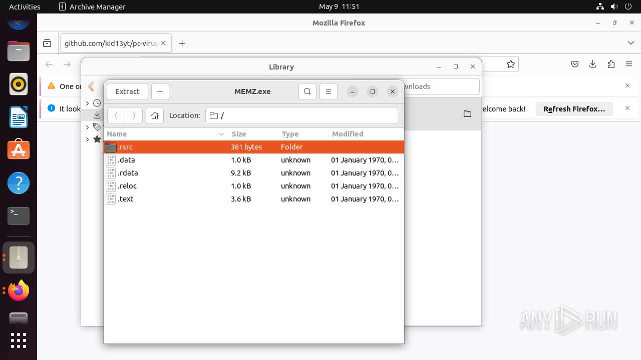Open Activities overview
This screenshot has width=641, height=360.
25,6
